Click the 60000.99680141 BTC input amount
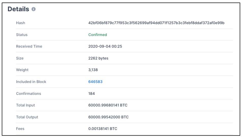This screenshot has width=243, height=137. coord(108,105)
